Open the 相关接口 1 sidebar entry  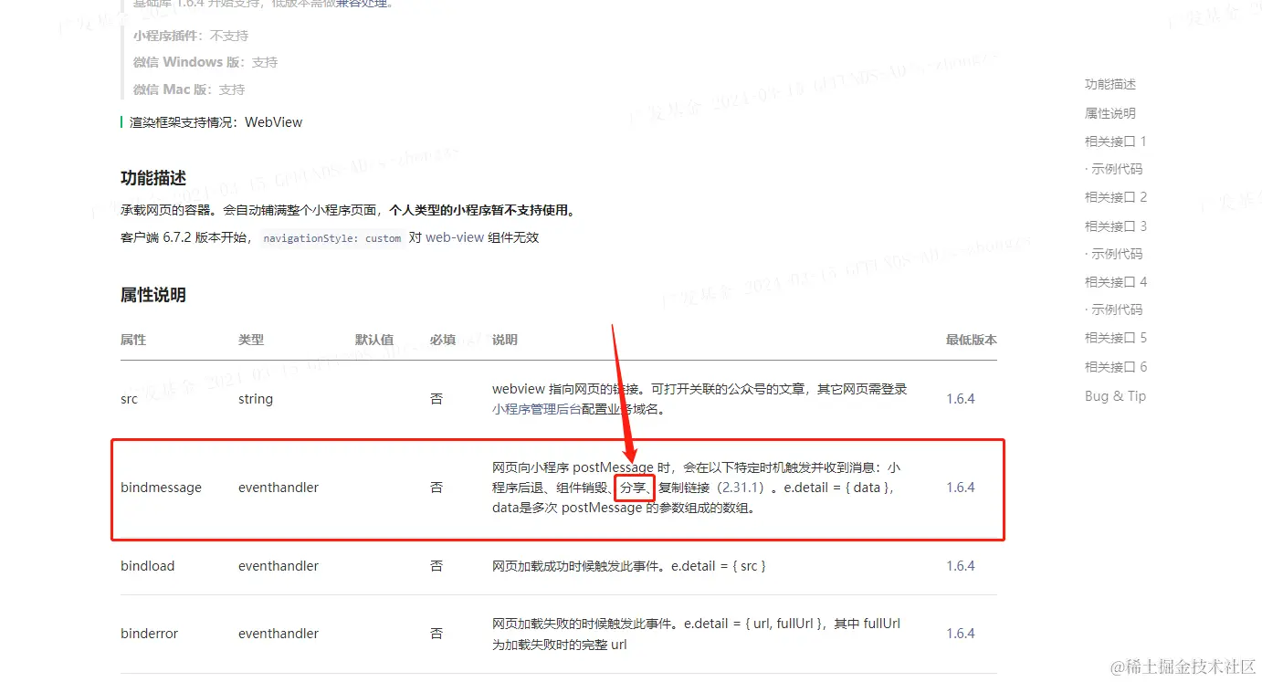[1116, 141]
